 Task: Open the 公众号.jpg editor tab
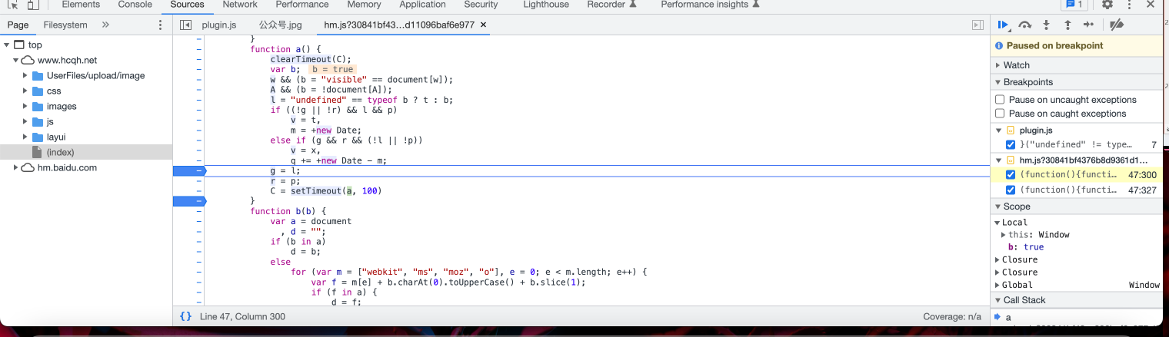(281, 25)
